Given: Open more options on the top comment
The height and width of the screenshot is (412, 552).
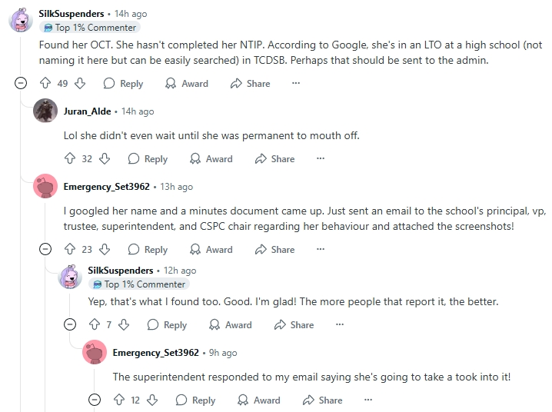Looking at the screenshot, I should point(296,83).
